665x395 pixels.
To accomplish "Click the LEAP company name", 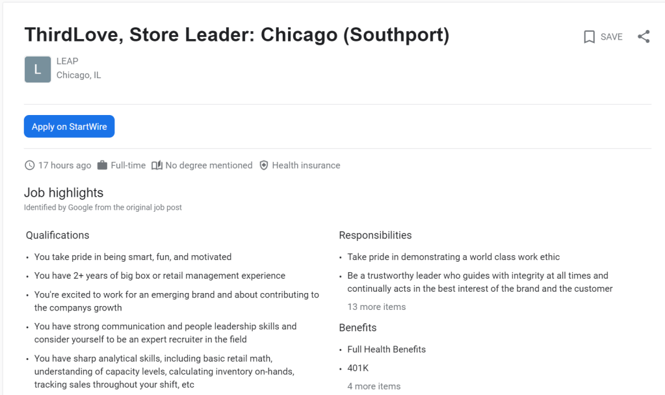I will [68, 61].
